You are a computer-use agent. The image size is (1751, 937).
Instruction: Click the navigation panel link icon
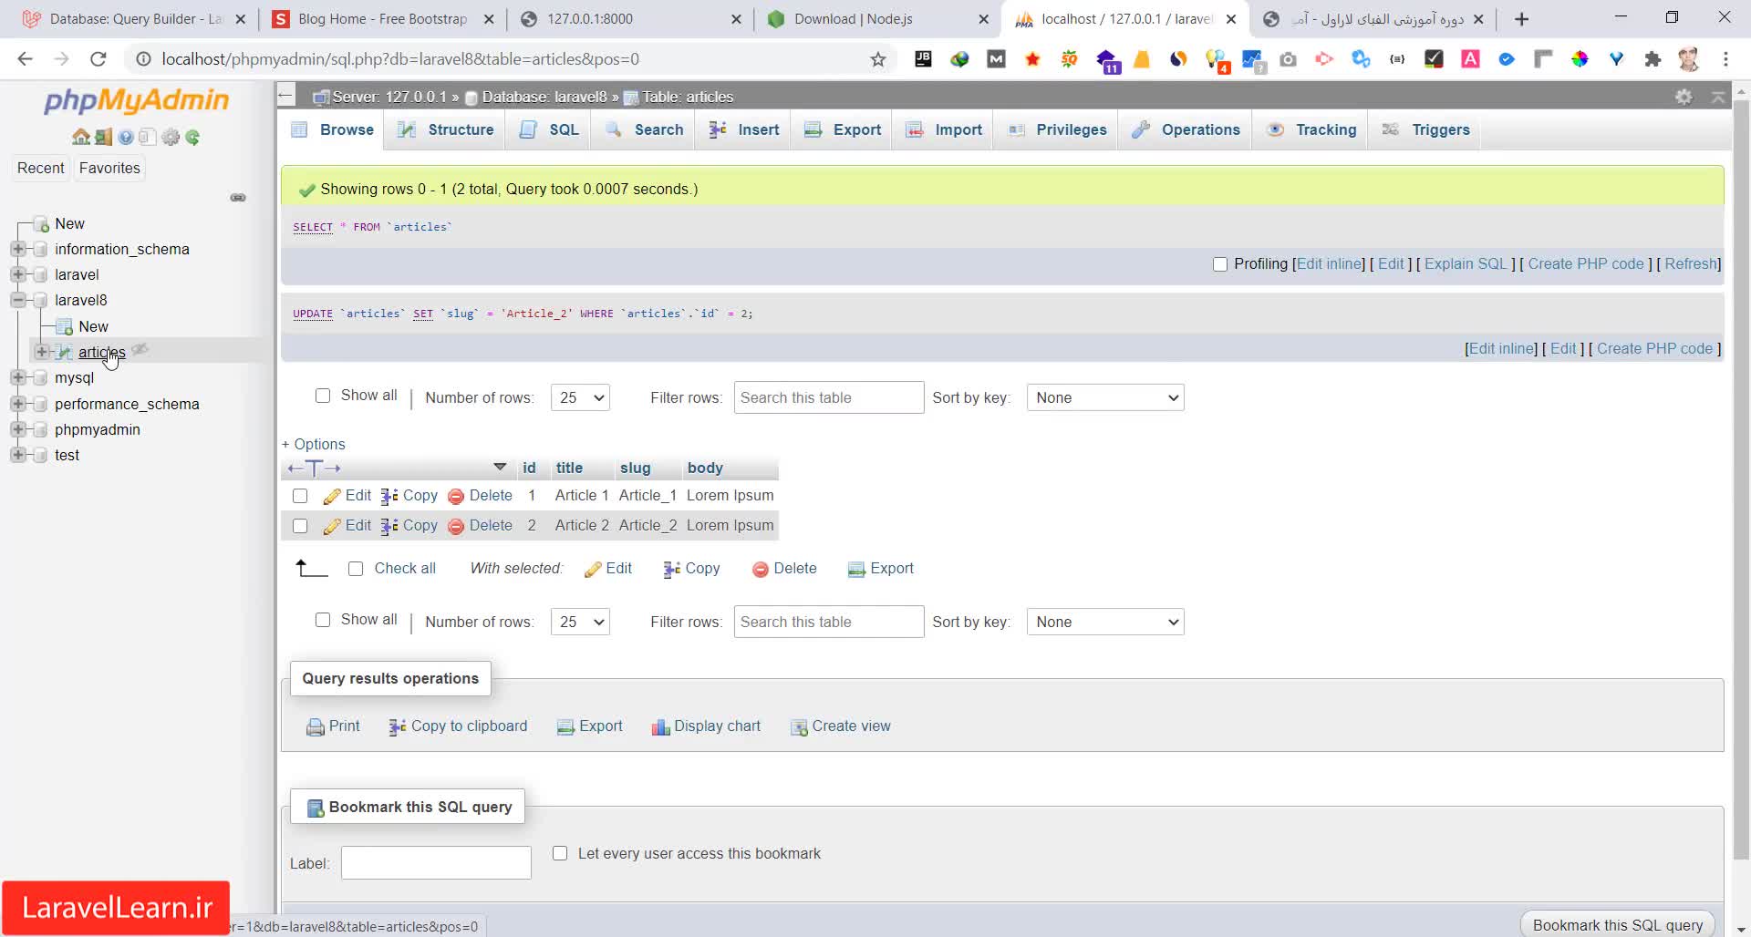tap(238, 198)
